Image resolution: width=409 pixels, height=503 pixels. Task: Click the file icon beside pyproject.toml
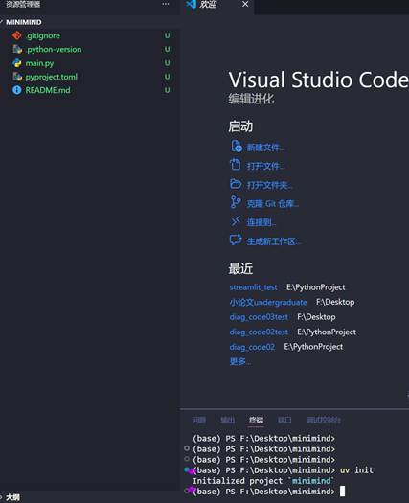(17, 77)
